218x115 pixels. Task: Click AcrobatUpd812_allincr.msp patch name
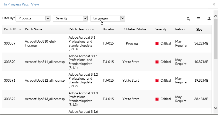(45, 80)
